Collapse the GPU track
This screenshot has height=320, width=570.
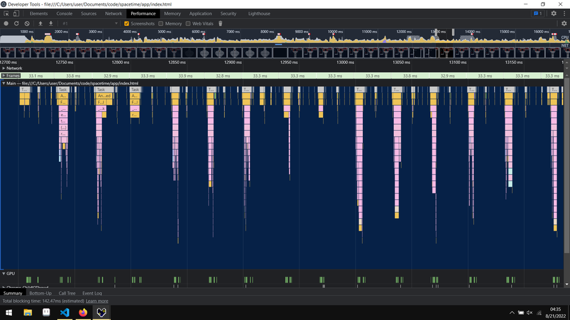coord(4,274)
